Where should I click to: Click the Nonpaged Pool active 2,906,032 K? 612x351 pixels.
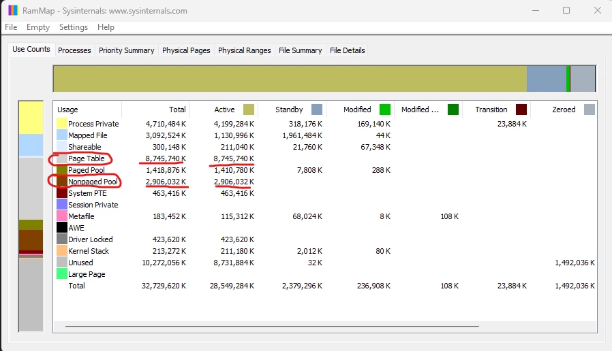[x=234, y=182]
